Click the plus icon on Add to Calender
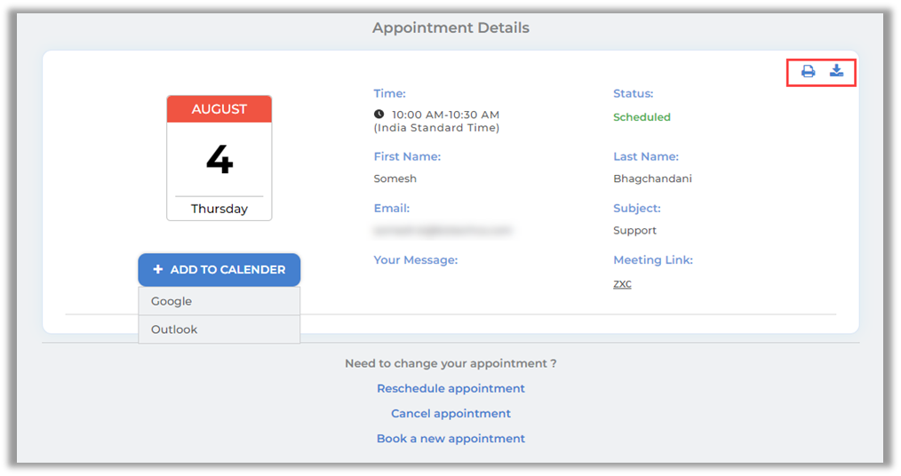The width and height of the screenshot is (901, 476). (x=158, y=269)
